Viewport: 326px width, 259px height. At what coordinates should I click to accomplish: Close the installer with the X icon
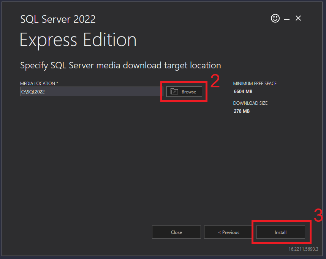point(298,18)
